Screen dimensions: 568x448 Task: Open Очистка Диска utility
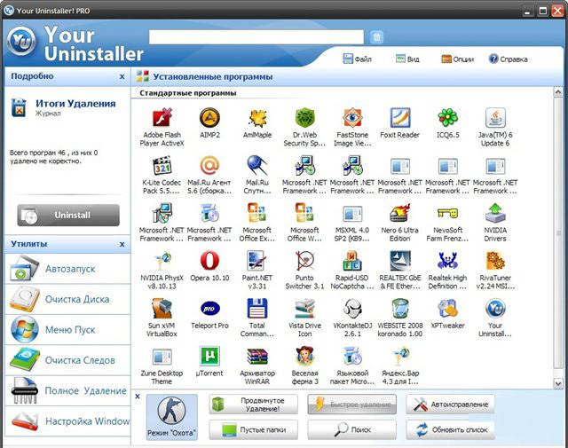pyautogui.click(x=67, y=299)
